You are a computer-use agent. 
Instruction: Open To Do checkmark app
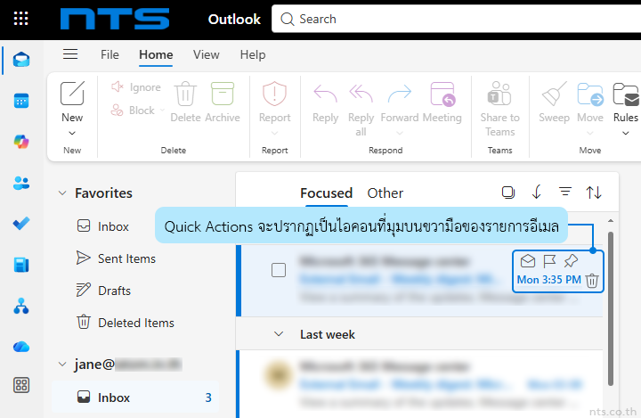pyautogui.click(x=21, y=224)
